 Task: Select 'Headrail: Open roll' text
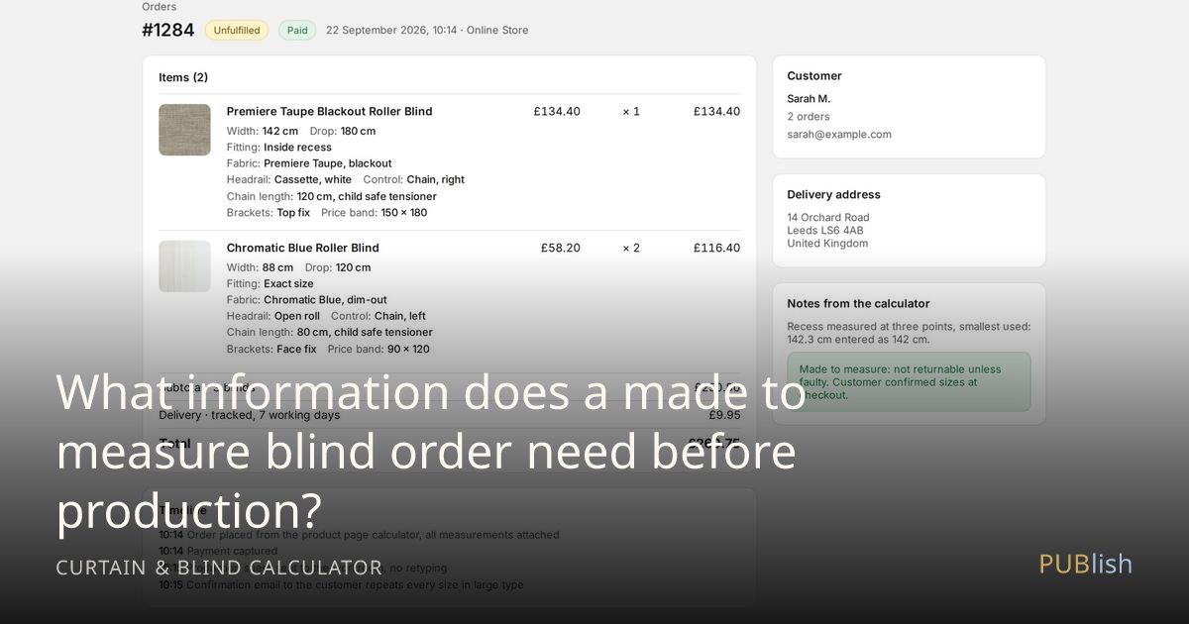click(273, 316)
